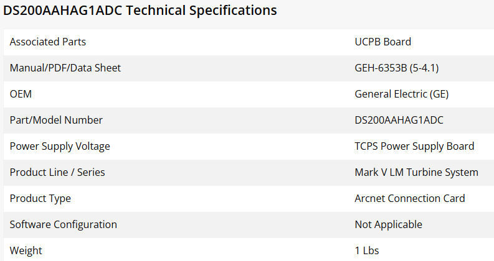Click the DS200AAHAG1ADC Technical Specifications heading
494x261 pixels.
click(140, 11)
